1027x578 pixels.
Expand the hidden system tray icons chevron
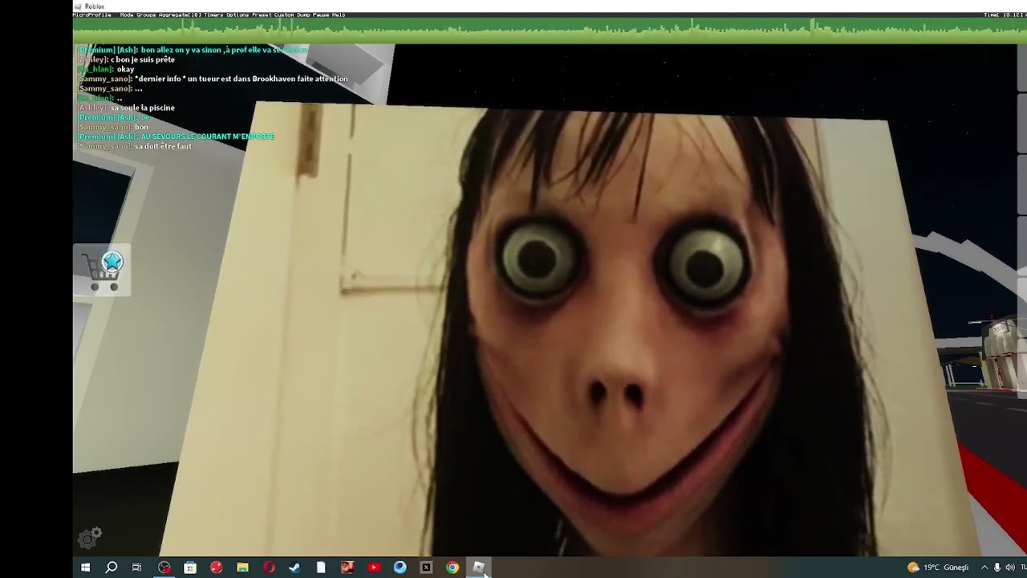[984, 568]
